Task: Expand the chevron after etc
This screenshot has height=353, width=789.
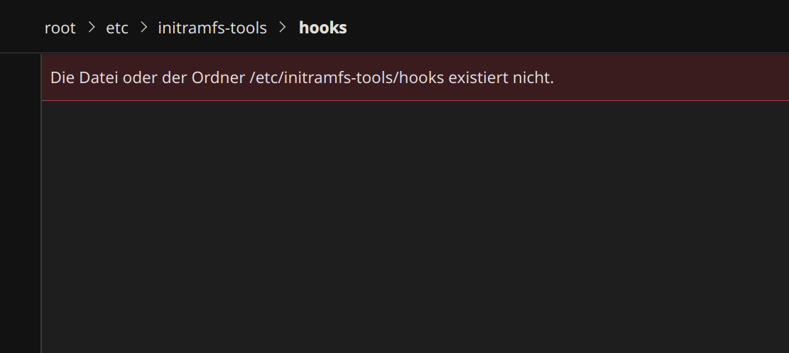Action: click(143, 28)
